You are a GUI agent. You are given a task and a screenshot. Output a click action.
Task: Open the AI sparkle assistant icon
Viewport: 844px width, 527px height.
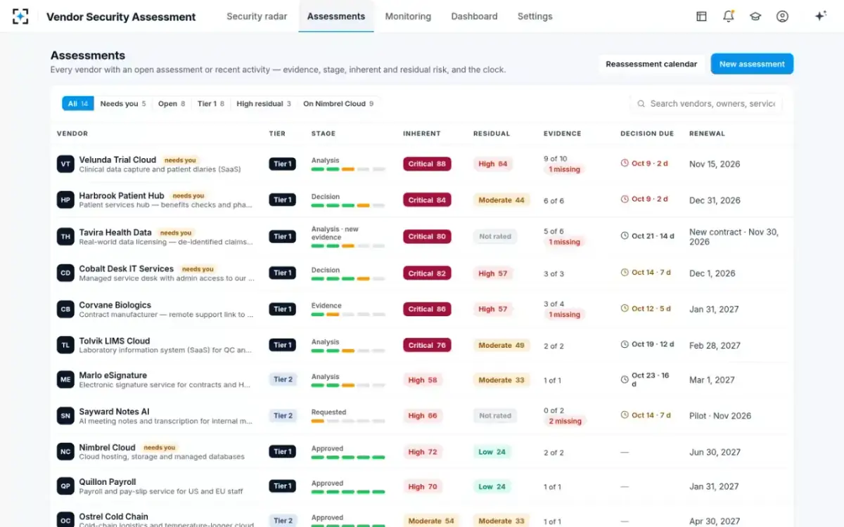[820, 16]
